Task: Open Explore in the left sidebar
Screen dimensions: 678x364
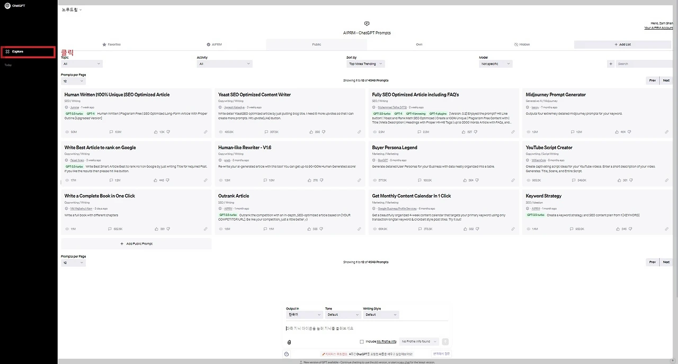Action: [28, 52]
